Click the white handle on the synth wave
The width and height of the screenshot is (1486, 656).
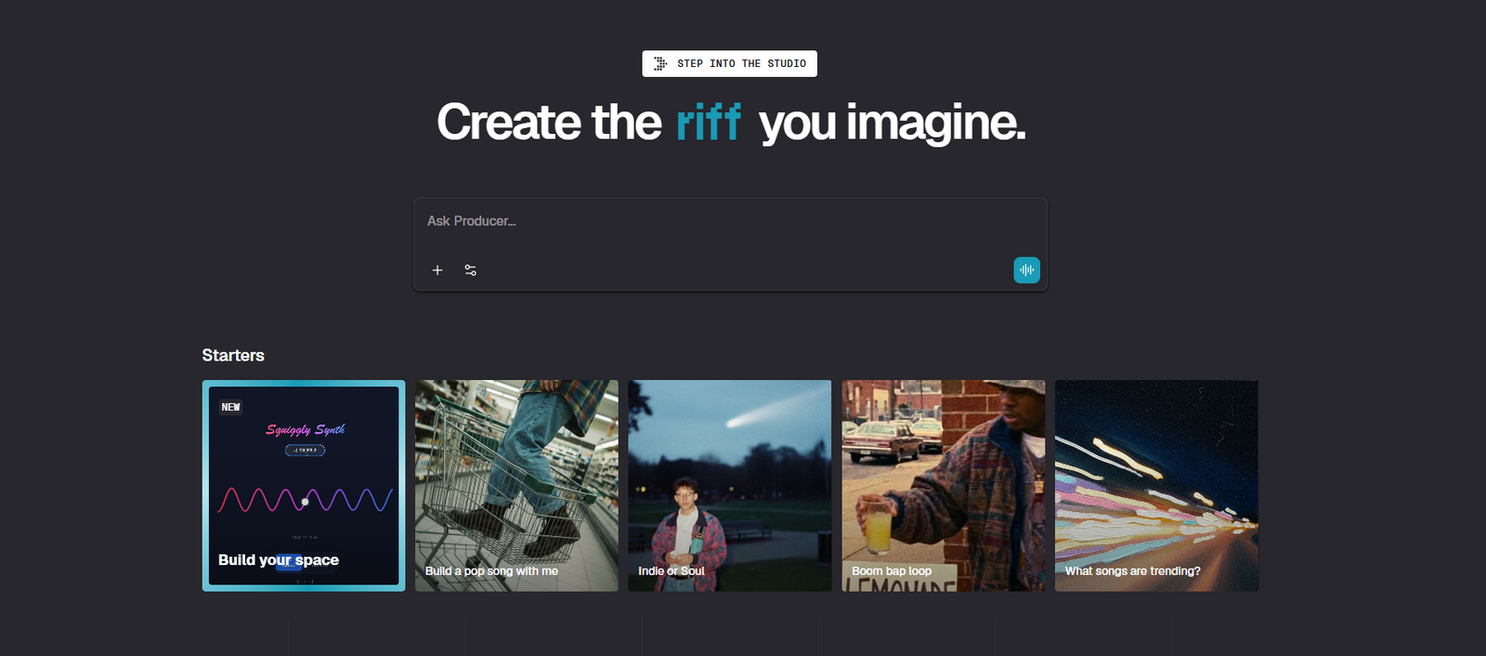tap(305, 502)
